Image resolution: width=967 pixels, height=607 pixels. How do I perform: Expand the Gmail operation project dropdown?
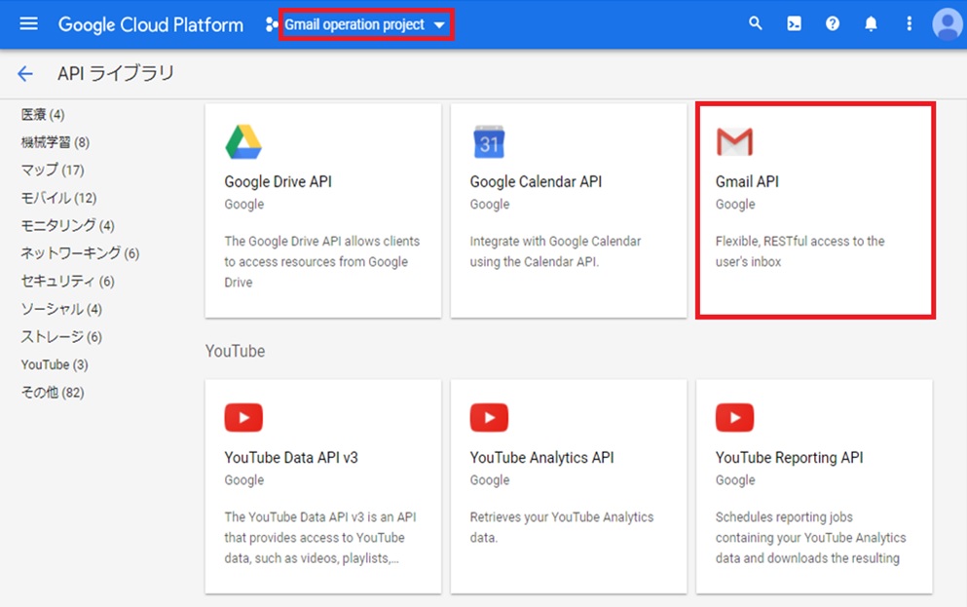point(366,24)
